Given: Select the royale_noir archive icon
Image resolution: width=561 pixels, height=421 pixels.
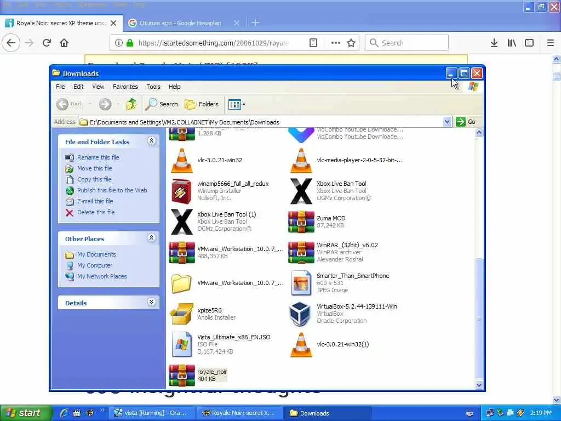Looking at the screenshot, I should coord(182,375).
